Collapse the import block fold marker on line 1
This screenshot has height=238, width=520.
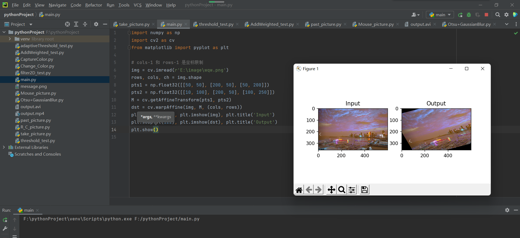pos(129,33)
